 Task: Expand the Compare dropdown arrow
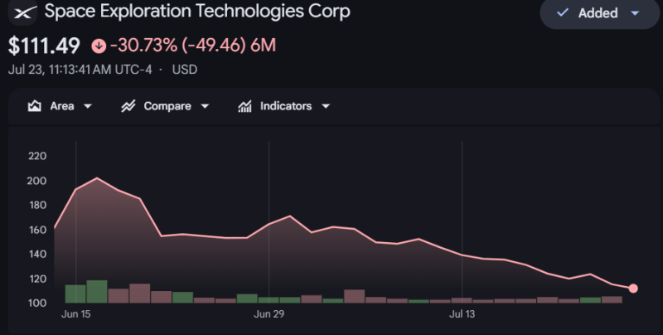(x=205, y=106)
